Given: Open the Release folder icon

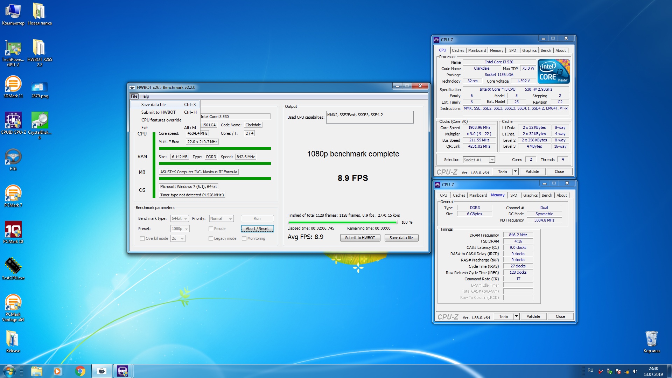Looking at the screenshot, I should pyautogui.click(x=13, y=342).
